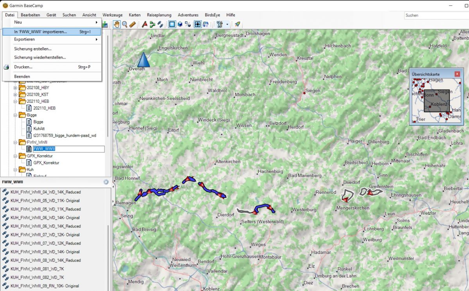Activate the Zoom magnifier tool
Screen dimensions: 469x291
point(125,24)
